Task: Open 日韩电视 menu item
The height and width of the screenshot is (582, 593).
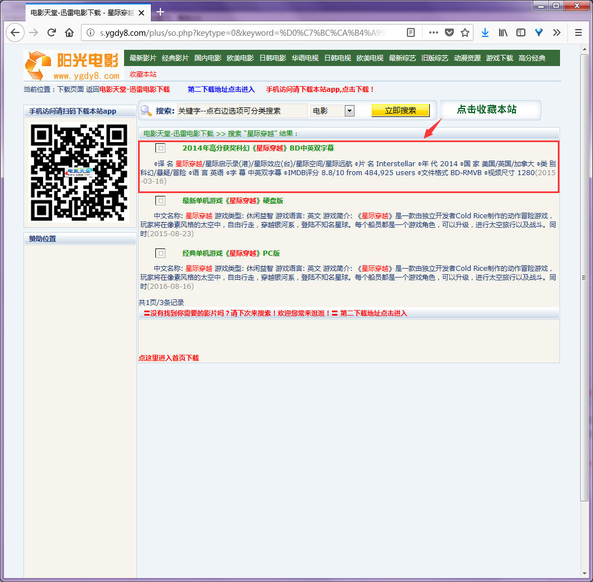Action: [338, 58]
